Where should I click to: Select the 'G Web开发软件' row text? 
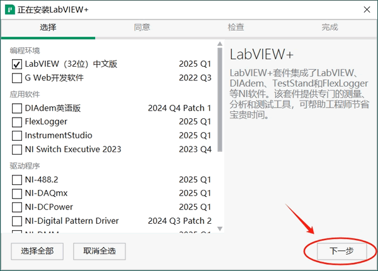54,78
